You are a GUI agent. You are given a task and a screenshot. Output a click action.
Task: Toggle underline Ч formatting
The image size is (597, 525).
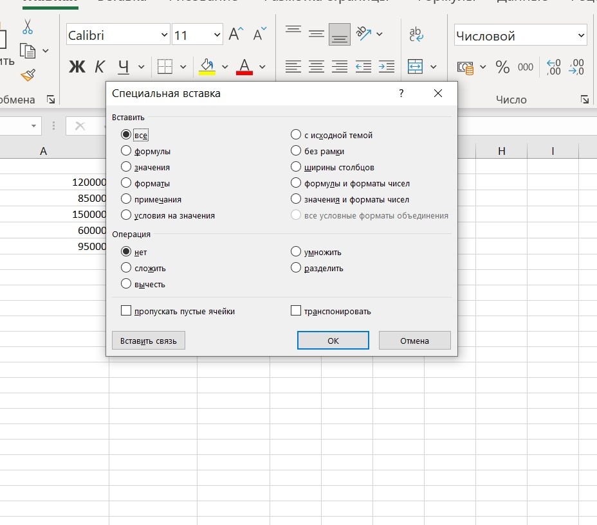tap(123, 67)
